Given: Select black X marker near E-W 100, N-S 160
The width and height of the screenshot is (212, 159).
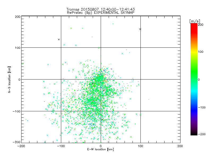Looking at the screenshot, I should tap(140, 29).
